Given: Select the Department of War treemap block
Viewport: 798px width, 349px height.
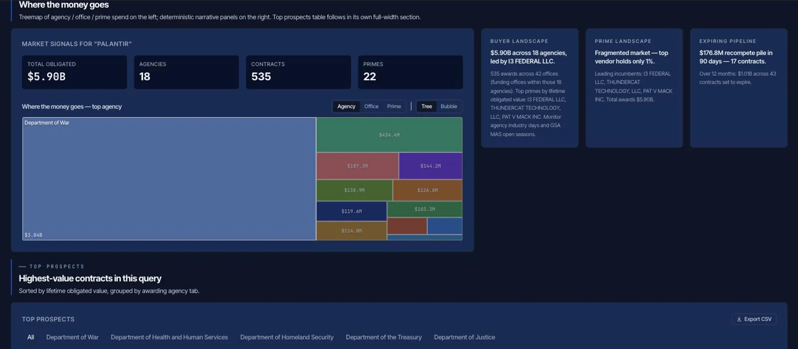Looking at the screenshot, I should click(x=169, y=178).
